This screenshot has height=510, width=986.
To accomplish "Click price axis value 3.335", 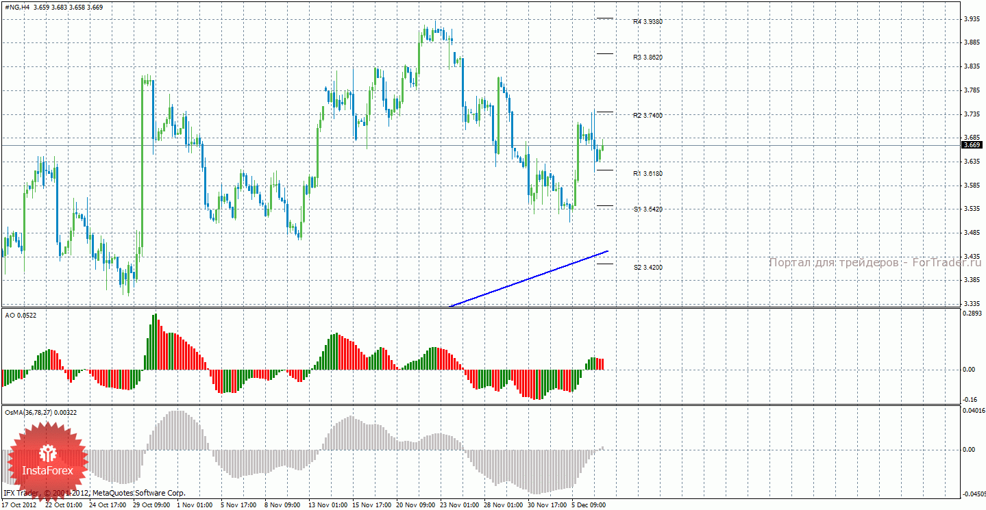I will pos(971,303).
